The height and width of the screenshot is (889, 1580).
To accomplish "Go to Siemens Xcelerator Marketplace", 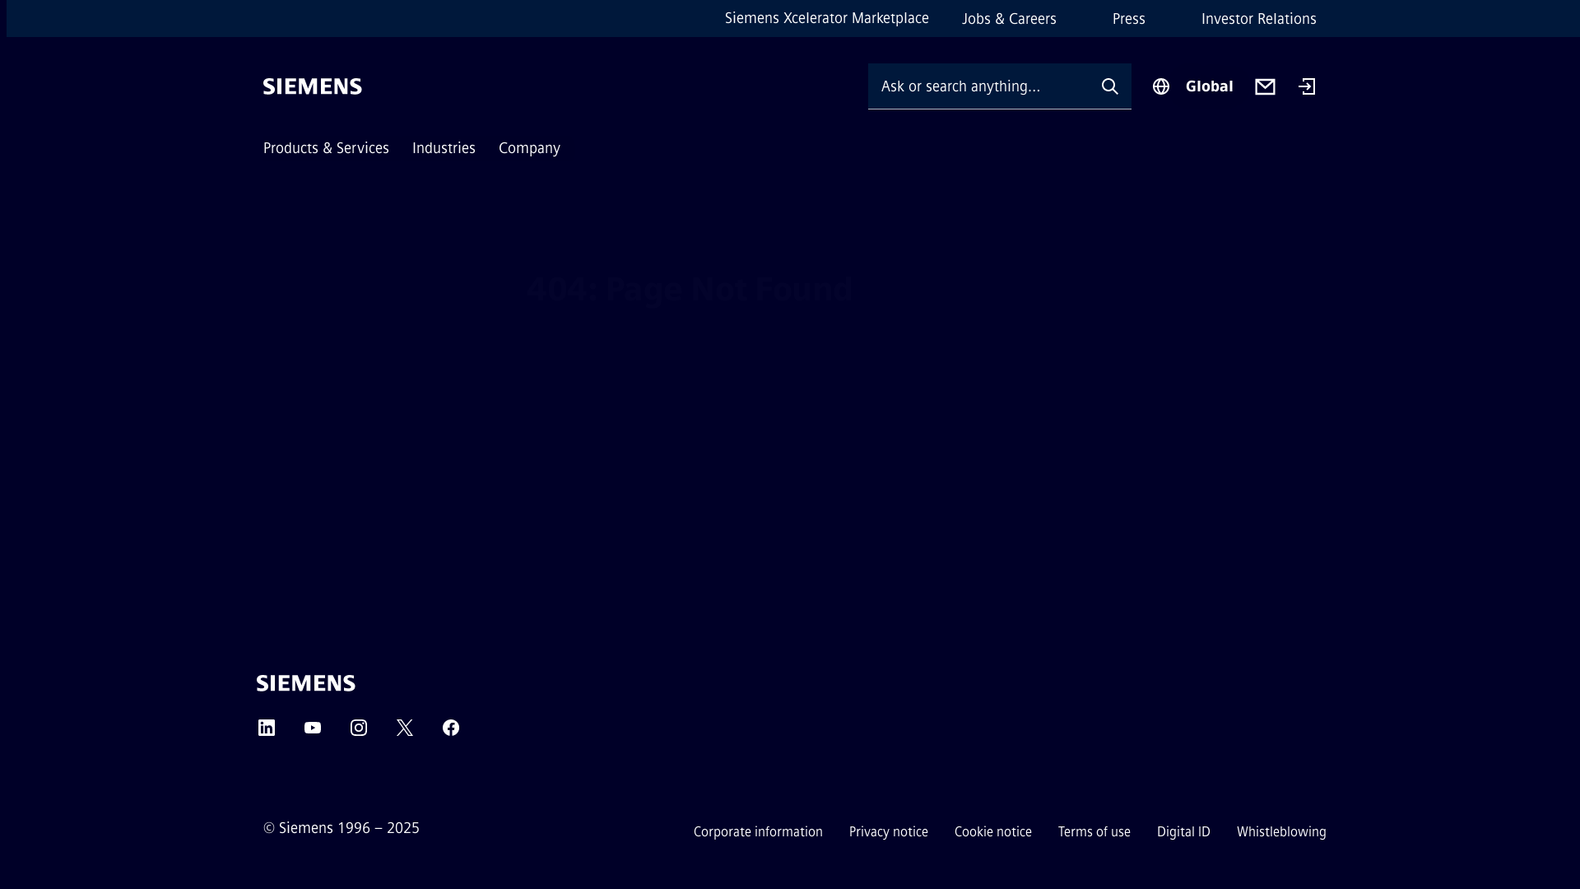I will [x=826, y=18].
